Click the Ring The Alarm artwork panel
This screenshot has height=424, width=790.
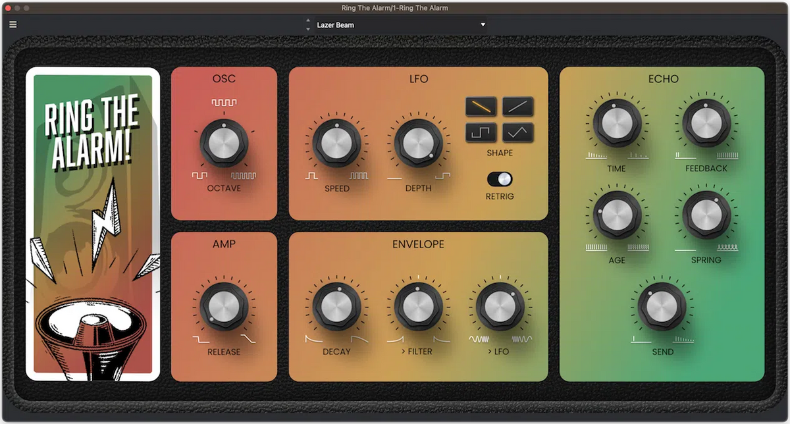point(93,224)
